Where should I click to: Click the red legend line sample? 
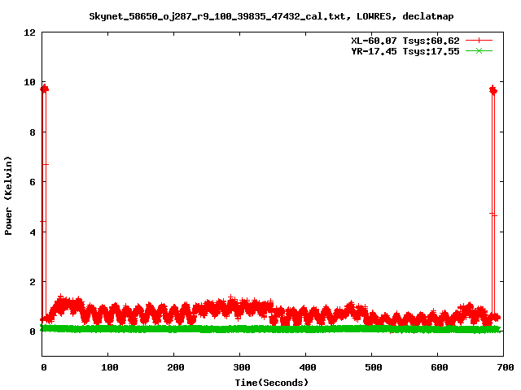pos(479,41)
